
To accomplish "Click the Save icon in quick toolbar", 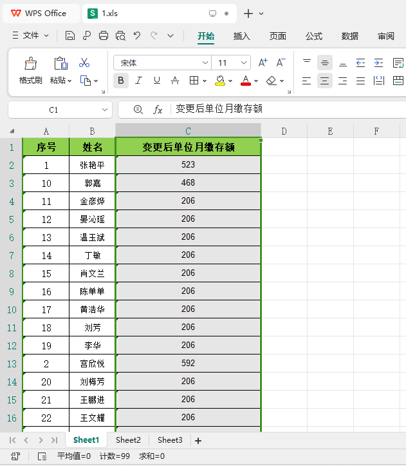I will [x=69, y=36].
